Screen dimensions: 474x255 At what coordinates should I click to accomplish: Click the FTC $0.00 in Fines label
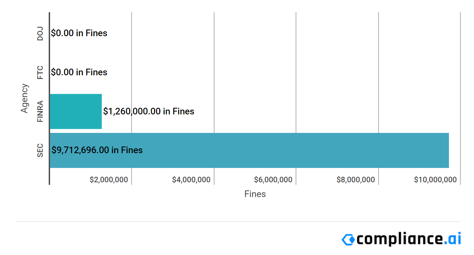click(x=79, y=72)
